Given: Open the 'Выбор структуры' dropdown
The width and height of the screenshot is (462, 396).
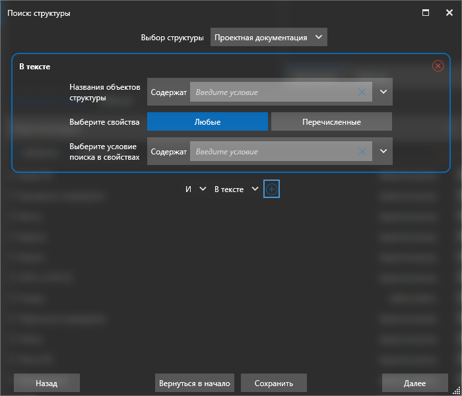Looking at the screenshot, I should click(269, 38).
